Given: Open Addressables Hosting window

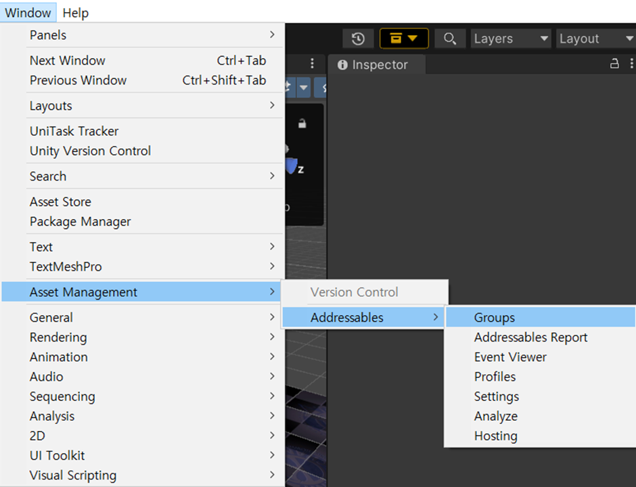Looking at the screenshot, I should tap(541, 436).
